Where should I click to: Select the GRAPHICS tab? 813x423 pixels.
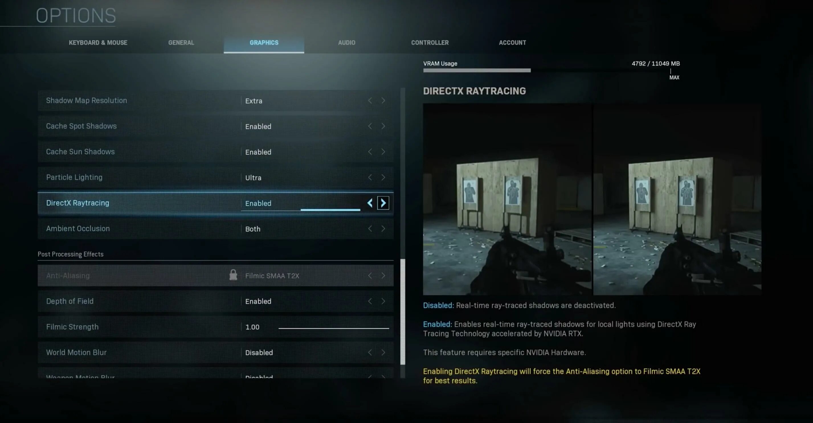[264, 42]
